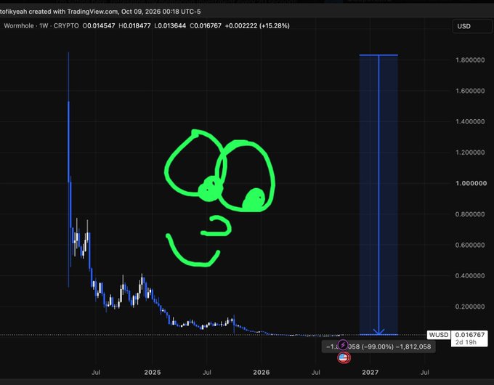Click the price range measurement label (-99.00%)
The height and width of the screenshot is (385, 494).
(x=378, y=346)
